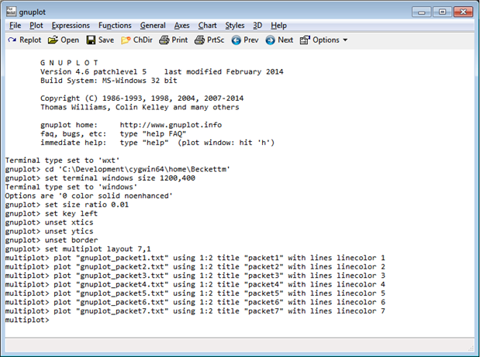The width and height of the screenshot is (480, 357).
Task: Click the 'Copyright (C) 1986-1993' line
Action: 142,98
